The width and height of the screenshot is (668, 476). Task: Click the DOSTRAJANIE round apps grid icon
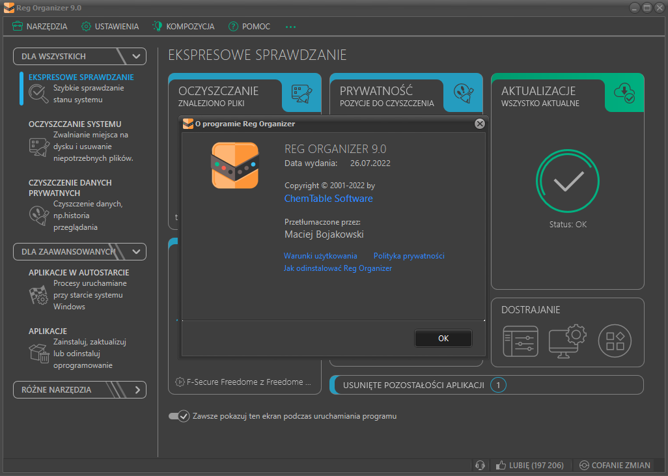coord(615,341)
